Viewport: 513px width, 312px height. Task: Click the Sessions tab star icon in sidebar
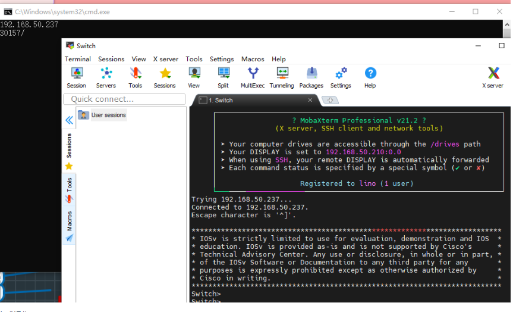(x=69, y=166)
